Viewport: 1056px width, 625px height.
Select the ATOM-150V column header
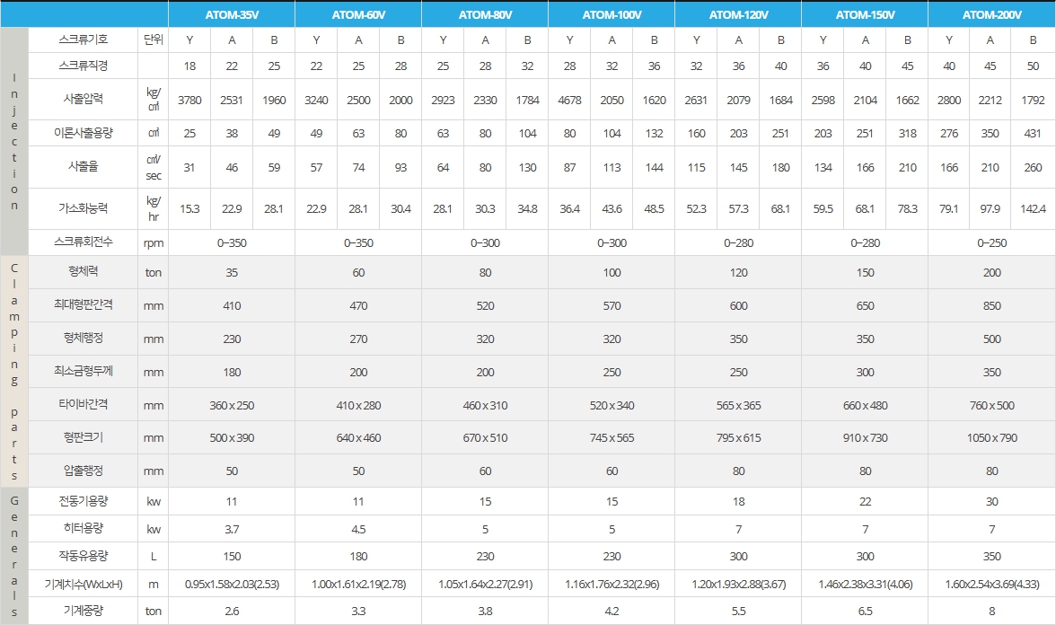[x=865, y=14]
